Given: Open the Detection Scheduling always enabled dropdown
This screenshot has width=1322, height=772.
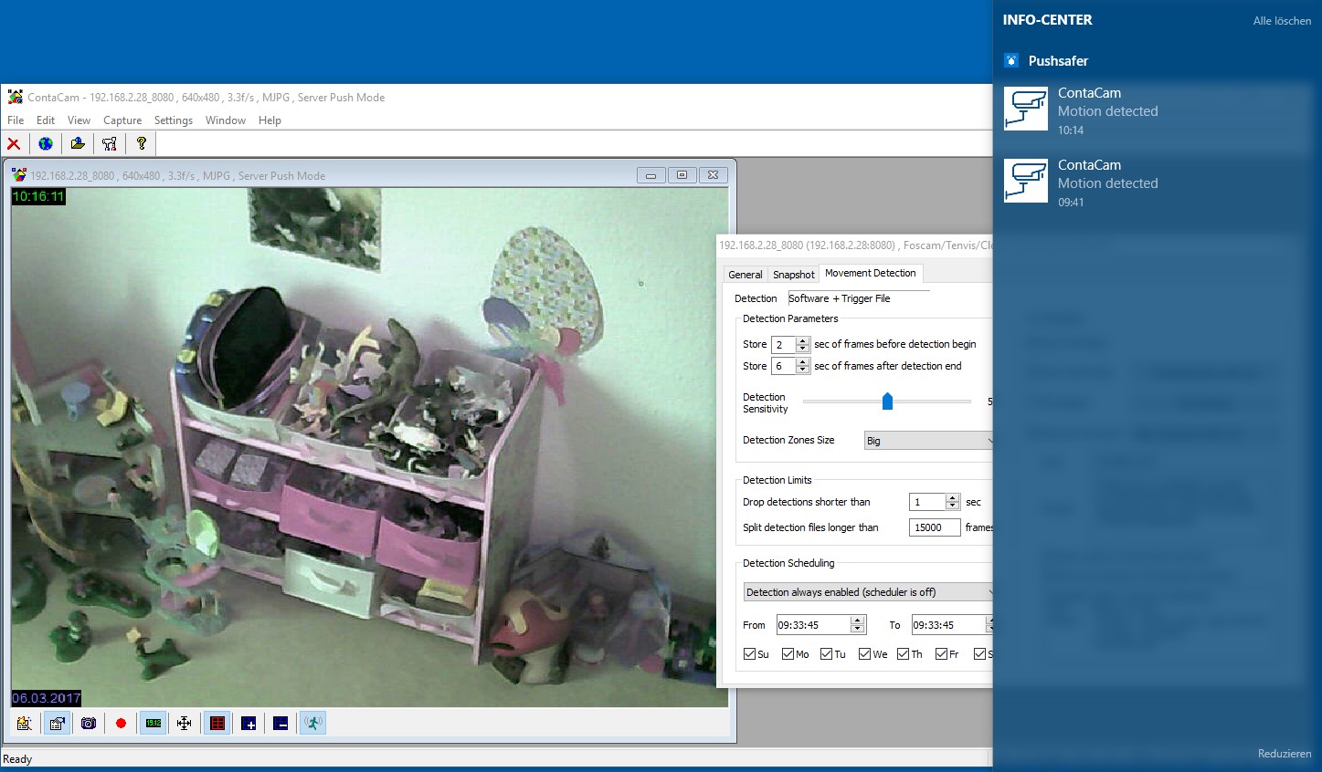Looking at the screenshot, I should click(x=868, y=592).
